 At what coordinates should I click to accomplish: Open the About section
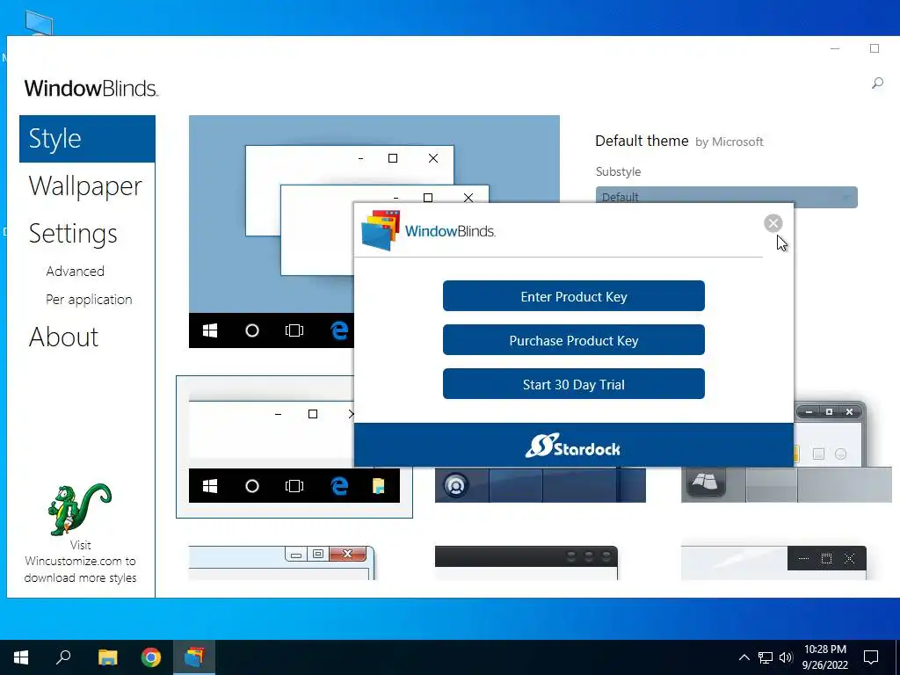click(63, 337)
